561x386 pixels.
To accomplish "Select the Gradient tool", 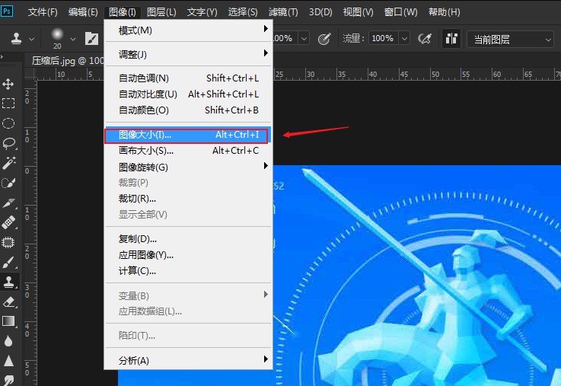I will click(8, 321).
